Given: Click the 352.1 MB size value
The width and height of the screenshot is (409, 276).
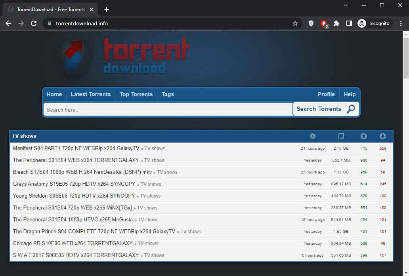Looking at the screenshot, I should [x=341, y=160].
